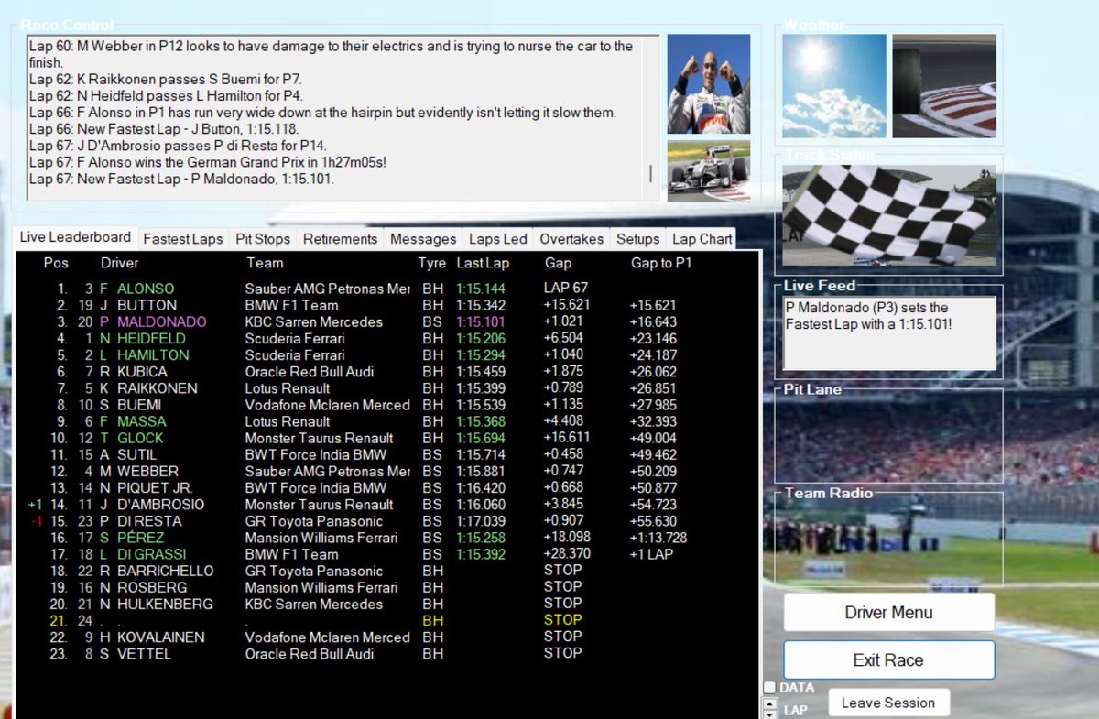Click the 'Heidfeld passes L Hamilton' log line
This screenshot has width=1099, height=719.
tap(166, 96)
